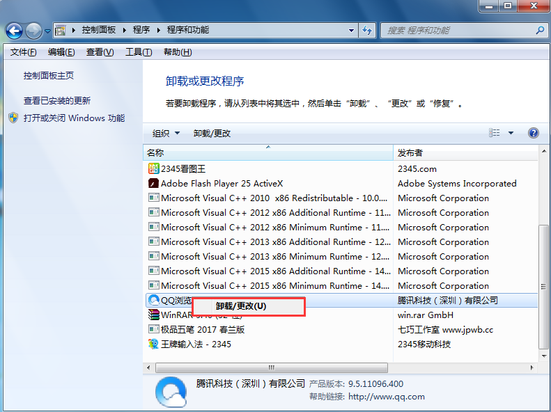Viewport: 551px width, 412px height.
Task: Click horizontal scrollbar left arrow
Action: (x=148, y=367)
